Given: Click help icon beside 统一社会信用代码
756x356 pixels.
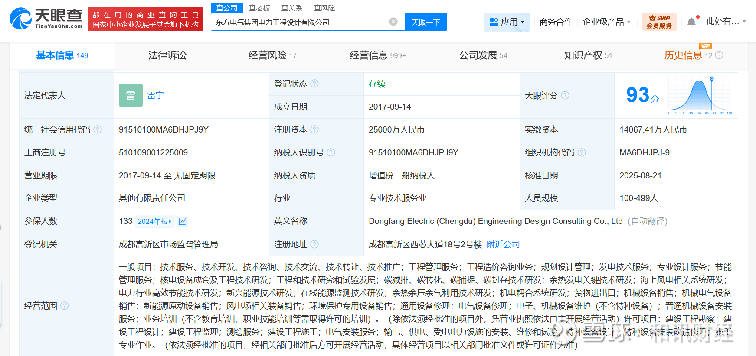Looking at the screenshot, I should tap(98, 129).
